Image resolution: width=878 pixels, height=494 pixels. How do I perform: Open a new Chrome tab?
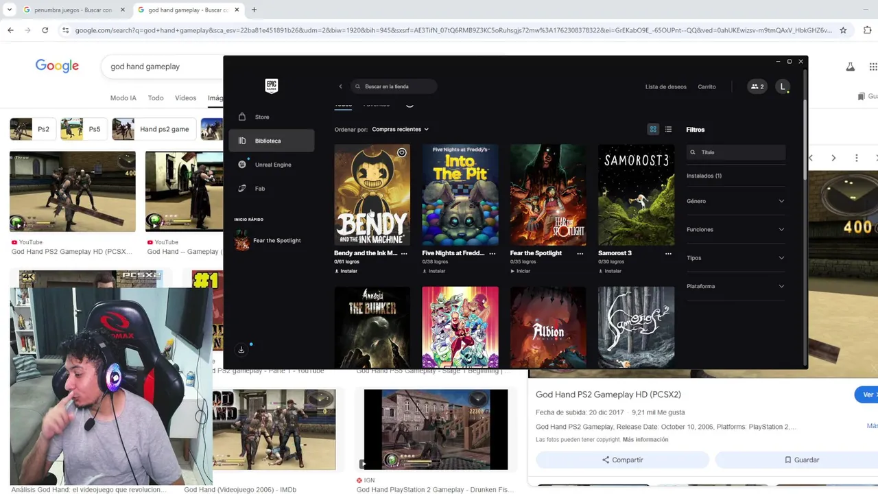[254, 10]
